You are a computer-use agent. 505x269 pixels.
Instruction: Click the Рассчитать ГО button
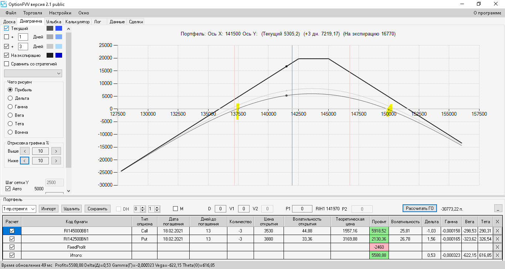[420, 208]
